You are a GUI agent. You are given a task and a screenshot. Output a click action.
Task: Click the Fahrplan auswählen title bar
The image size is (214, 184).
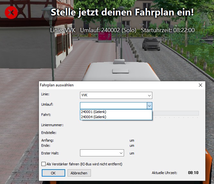click(117, 85)
